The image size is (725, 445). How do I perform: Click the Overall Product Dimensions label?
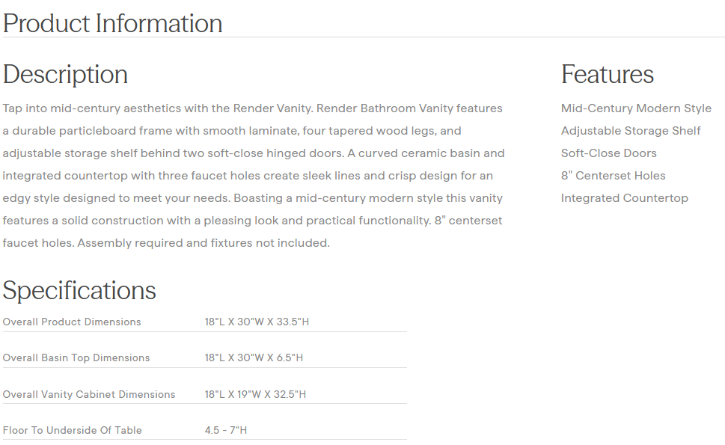pos(72,322)
